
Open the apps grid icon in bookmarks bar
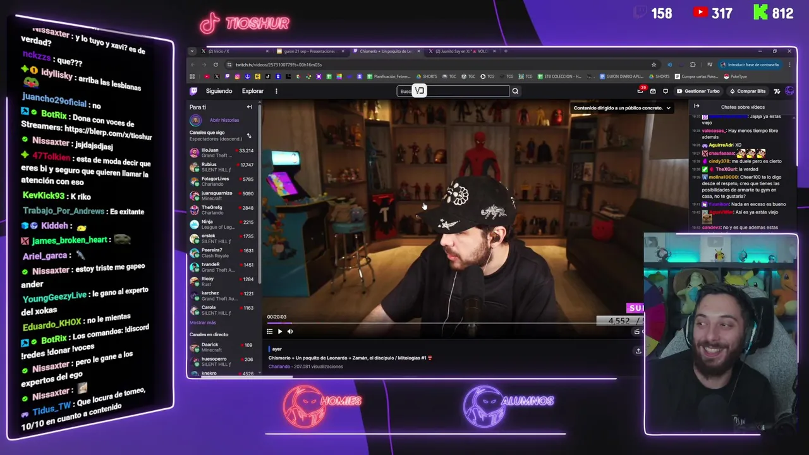(x=192, y=76)
